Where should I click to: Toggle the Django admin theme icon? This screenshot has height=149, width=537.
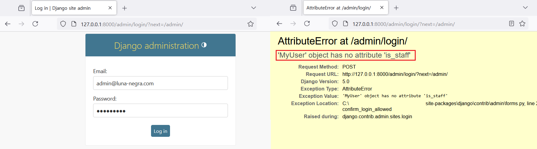(x=204, y=45)
